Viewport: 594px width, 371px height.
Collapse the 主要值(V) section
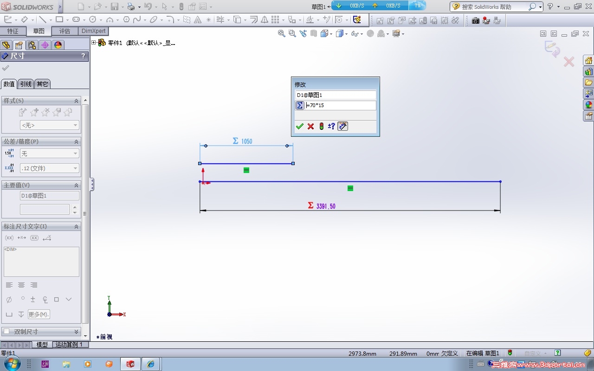tap(77, 185)
